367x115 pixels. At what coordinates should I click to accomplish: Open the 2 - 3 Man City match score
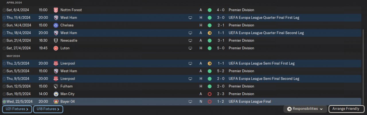pos(220,94)
